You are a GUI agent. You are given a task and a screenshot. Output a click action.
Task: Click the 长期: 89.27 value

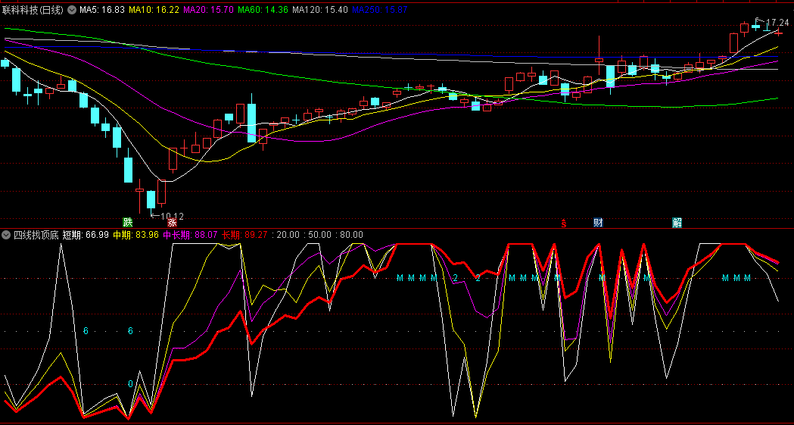(x=244, y=235)
